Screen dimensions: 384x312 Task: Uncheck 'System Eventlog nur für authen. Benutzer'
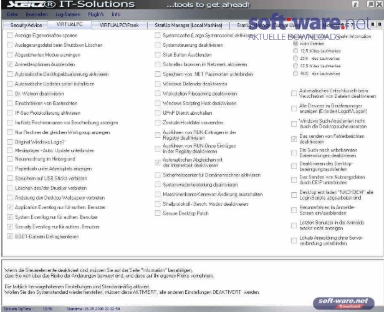[x=10, y=217]
